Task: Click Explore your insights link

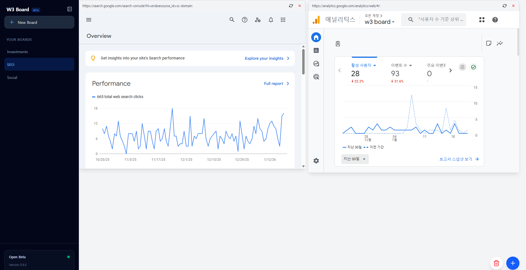Action: click(267, 58)
